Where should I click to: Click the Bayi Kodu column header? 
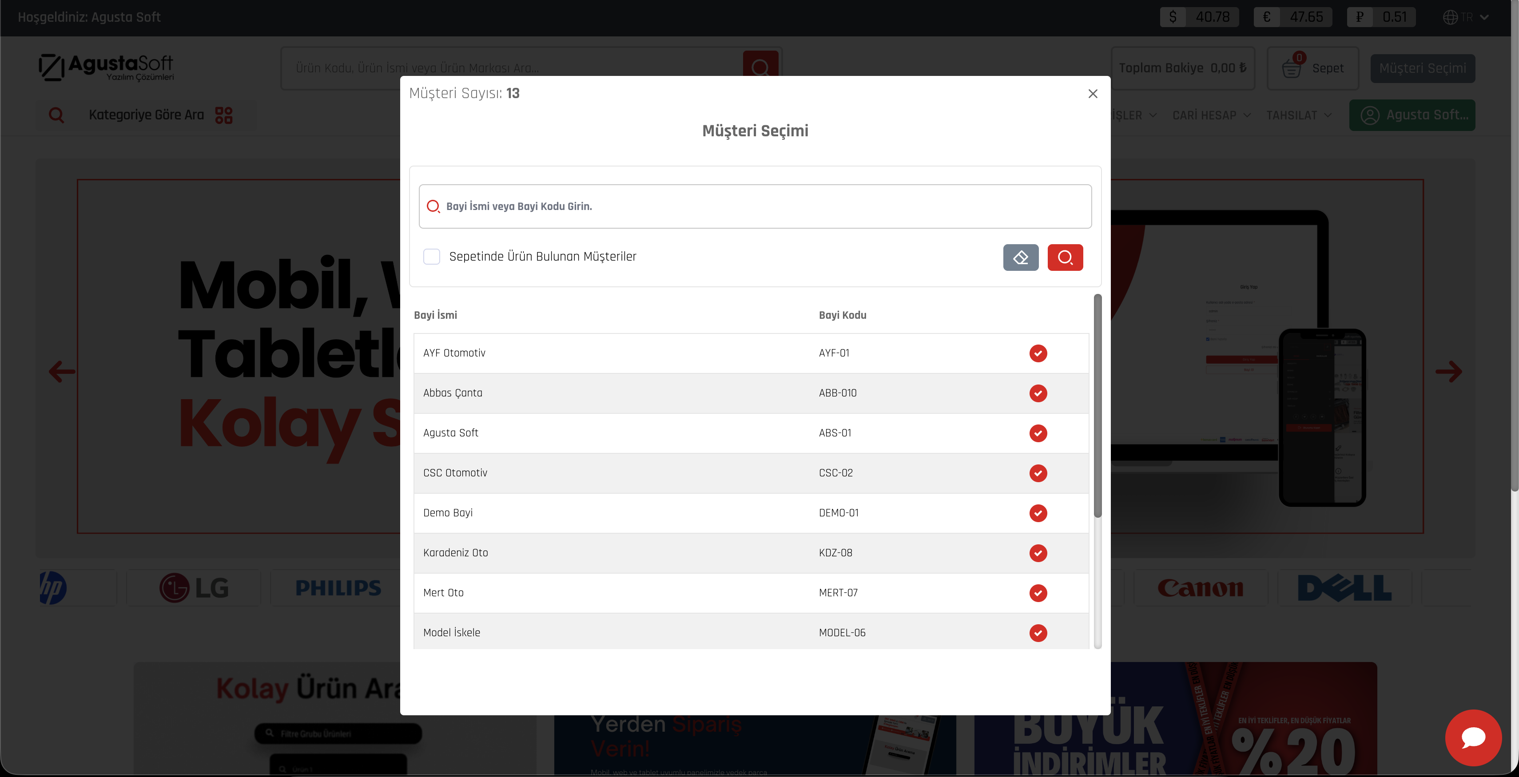tap(843, 315)
